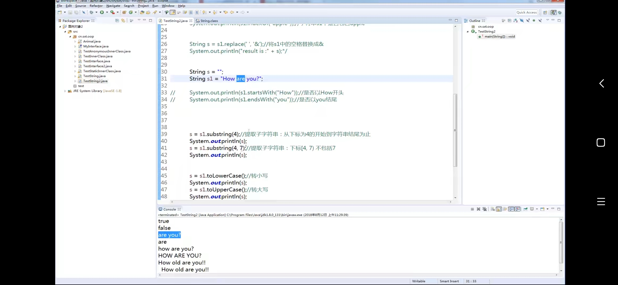Screen dimensions: 618x285
Task: Select main(String[]) method in Outline
Action: point(499,36)
